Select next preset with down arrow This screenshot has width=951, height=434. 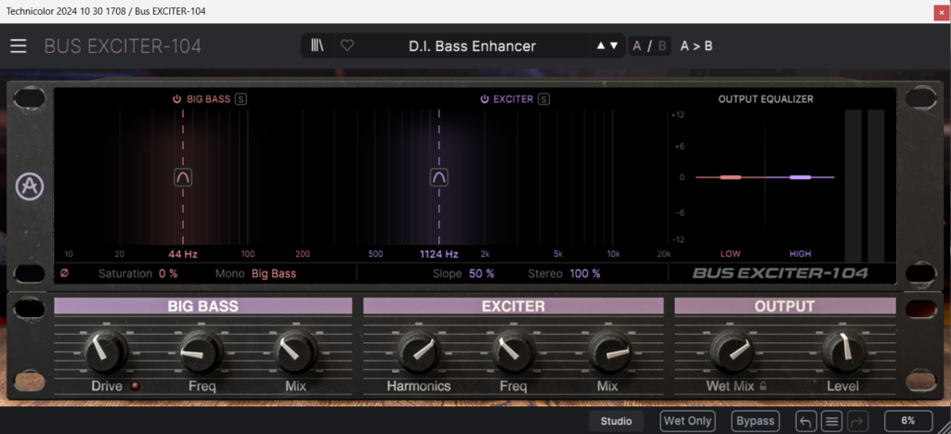click(614, 45)
